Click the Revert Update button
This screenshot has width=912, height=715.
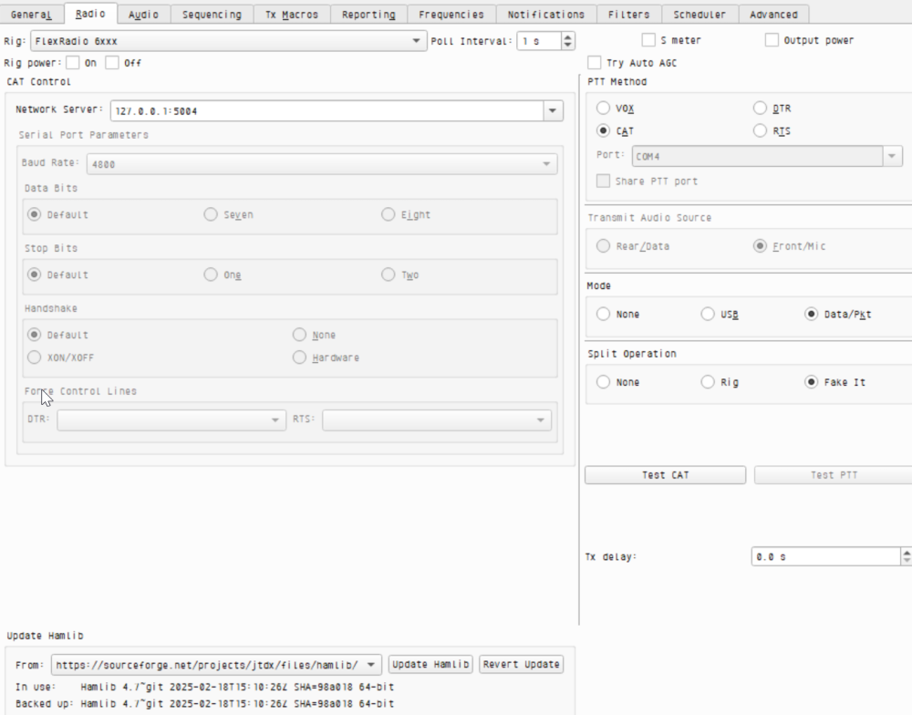point(521,665)
